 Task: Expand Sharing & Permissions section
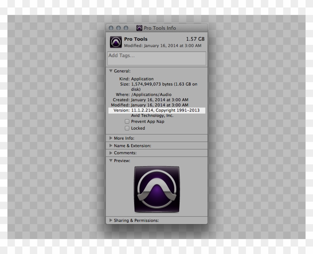111,220
